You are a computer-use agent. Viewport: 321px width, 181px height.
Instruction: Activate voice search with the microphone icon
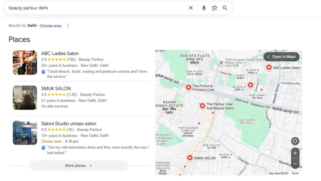tap(203, 8)
